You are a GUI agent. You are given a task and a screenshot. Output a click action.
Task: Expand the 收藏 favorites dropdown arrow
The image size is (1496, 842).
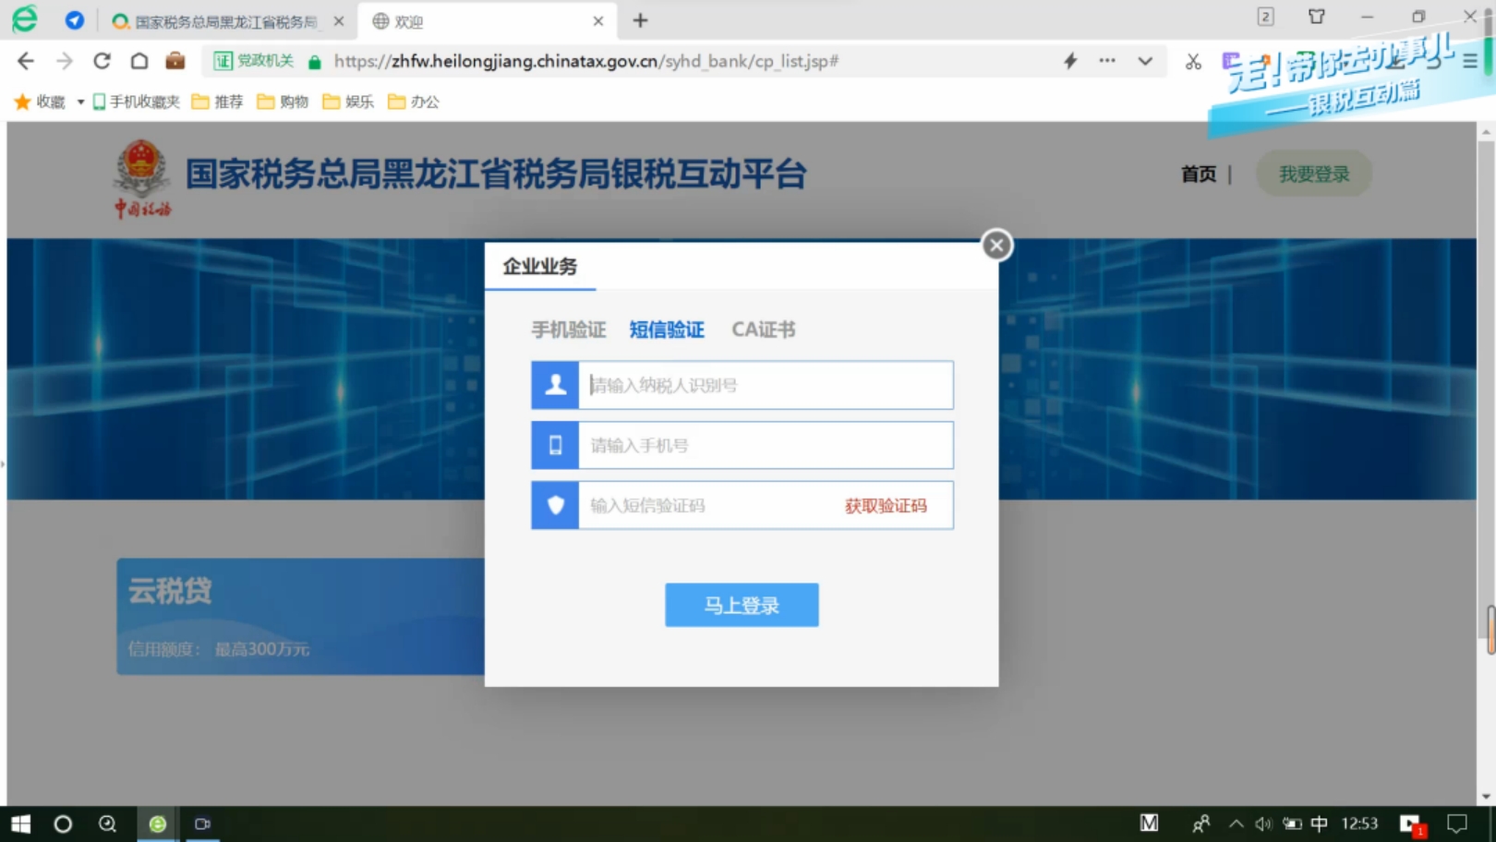(80, 102)
